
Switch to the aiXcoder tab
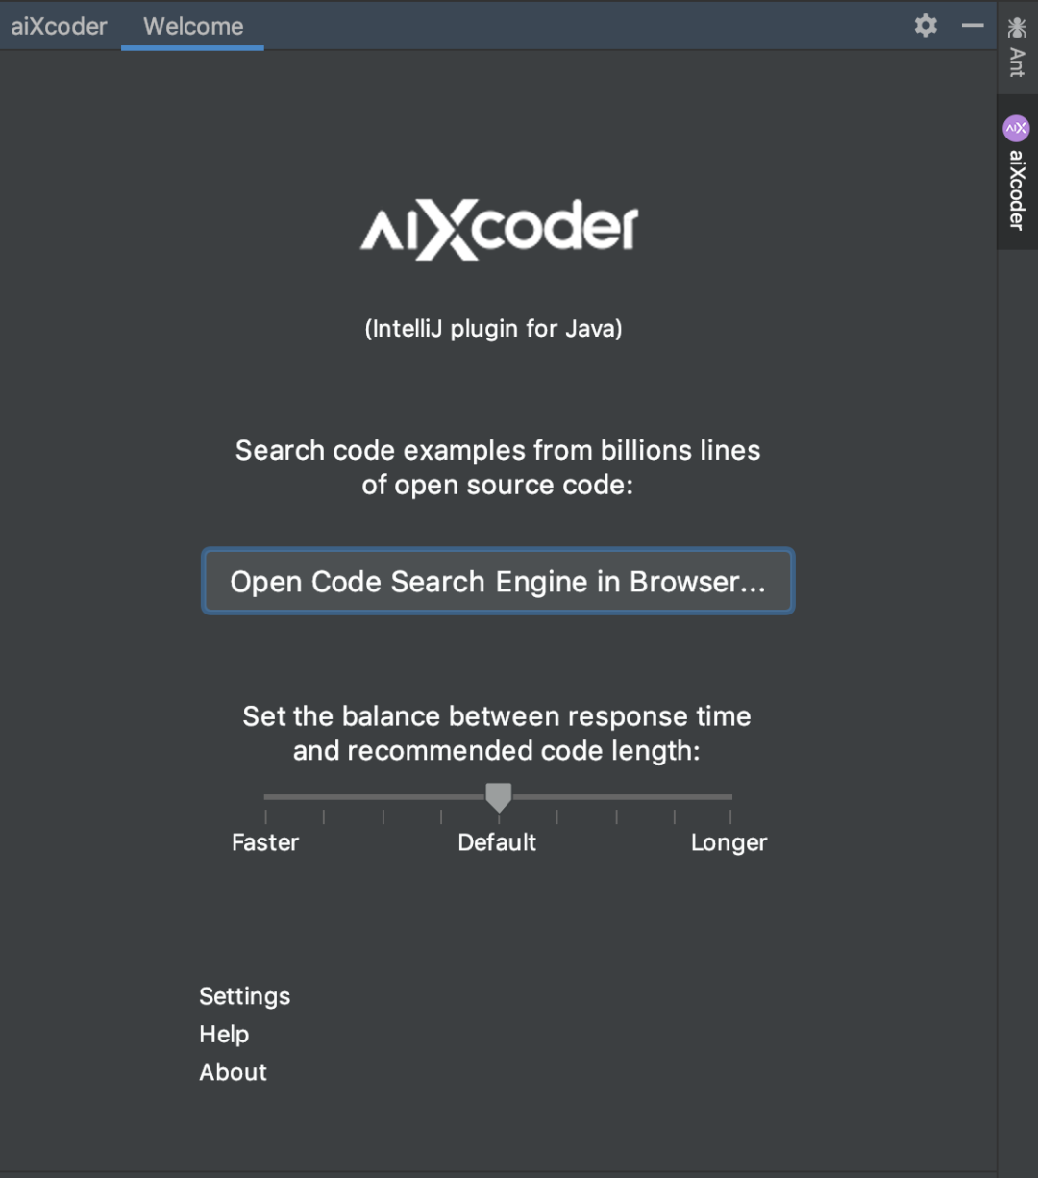coord(59,26)
